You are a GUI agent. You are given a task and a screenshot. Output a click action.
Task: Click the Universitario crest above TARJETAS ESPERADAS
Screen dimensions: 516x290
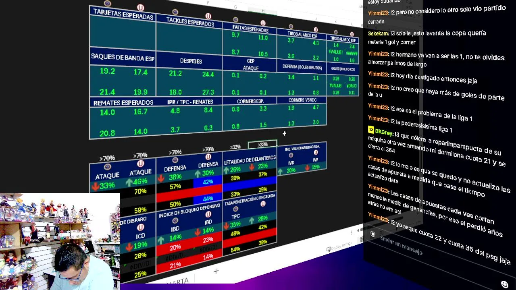[140, 7]
